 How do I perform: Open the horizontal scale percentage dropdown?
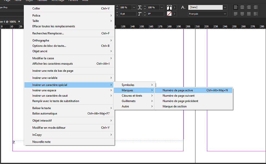coord(162,7)
